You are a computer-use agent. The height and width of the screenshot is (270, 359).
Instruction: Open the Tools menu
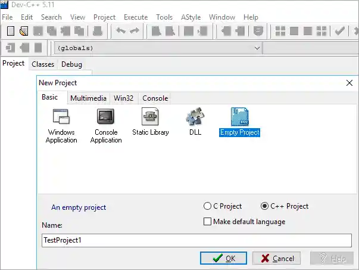(164, 17)
